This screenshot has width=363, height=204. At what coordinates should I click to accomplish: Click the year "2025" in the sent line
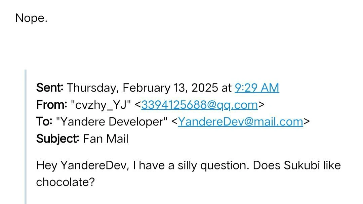[x=204, y=88]
